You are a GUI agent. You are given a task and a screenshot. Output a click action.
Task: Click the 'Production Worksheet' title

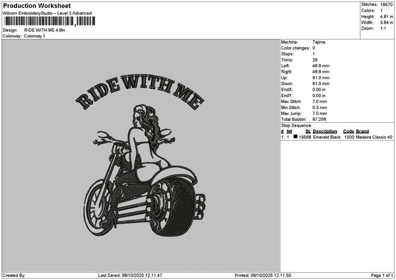[37, 5]
